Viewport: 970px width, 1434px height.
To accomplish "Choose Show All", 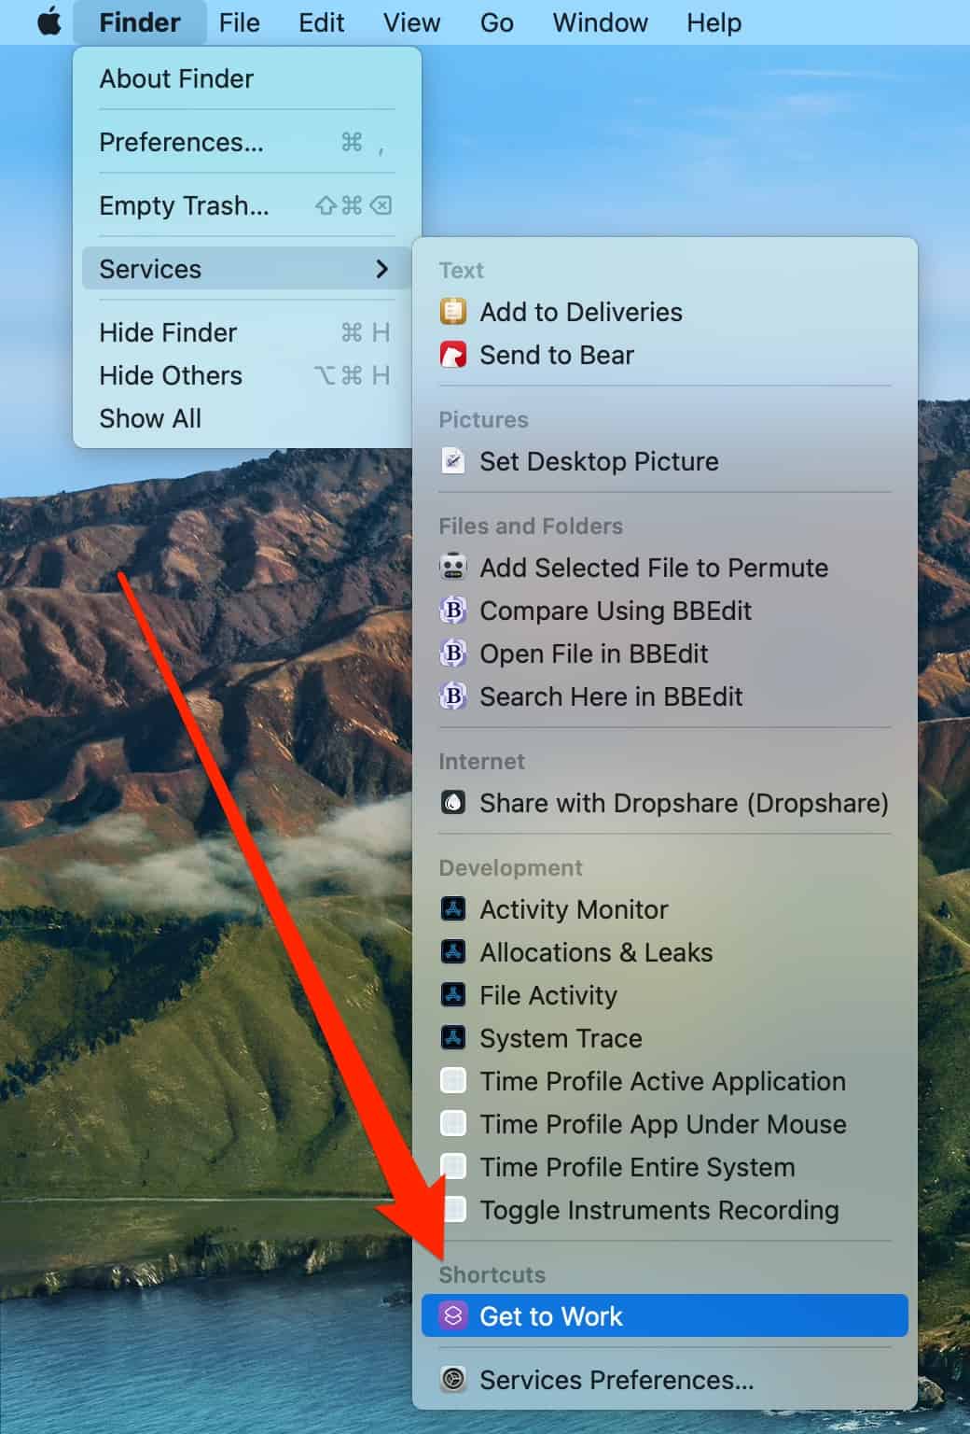I will pos(246,418).
